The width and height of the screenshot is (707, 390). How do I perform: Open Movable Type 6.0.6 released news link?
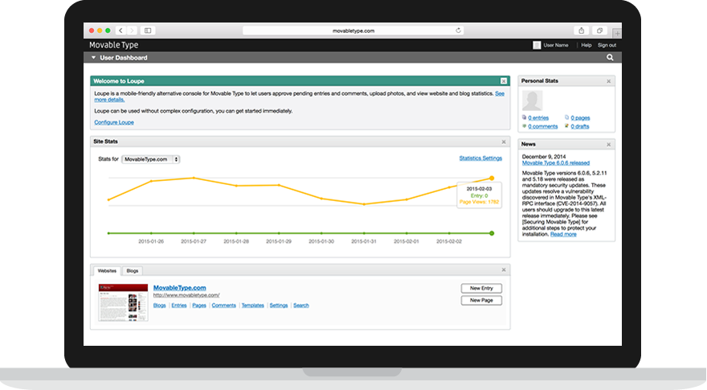555,163
